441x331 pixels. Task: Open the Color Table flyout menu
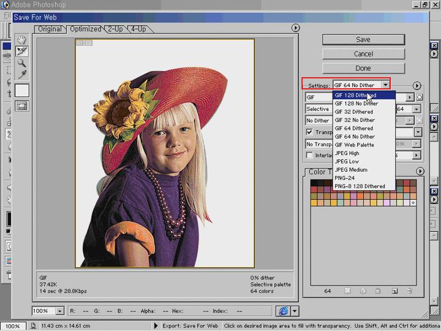(420, 171)
